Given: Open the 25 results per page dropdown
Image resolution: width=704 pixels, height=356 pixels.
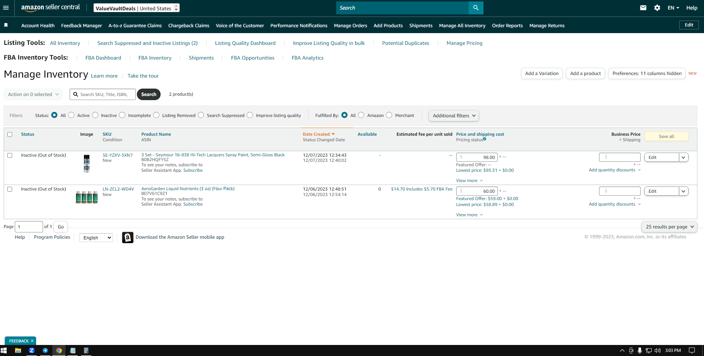Looking at the screenshot, I should point(669,227).
